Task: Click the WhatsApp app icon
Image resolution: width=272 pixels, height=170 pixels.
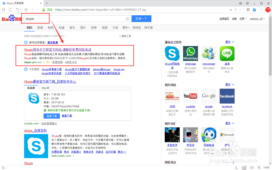Action: (x=190, y=53)
